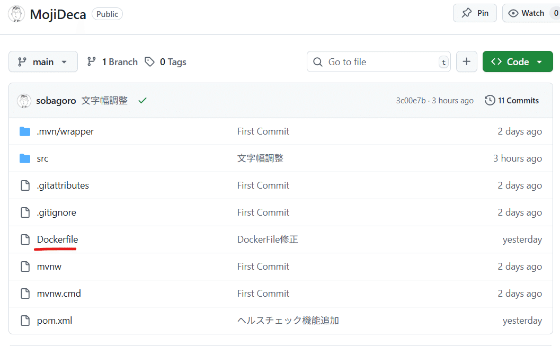Click the plus add file button
Viewport: 560px width, 346px height.
point(466,62)
